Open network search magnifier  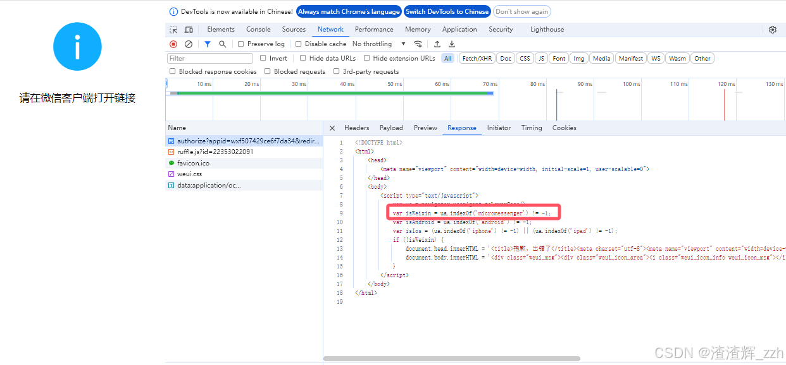pyautogui.click(x=223, y=44)
